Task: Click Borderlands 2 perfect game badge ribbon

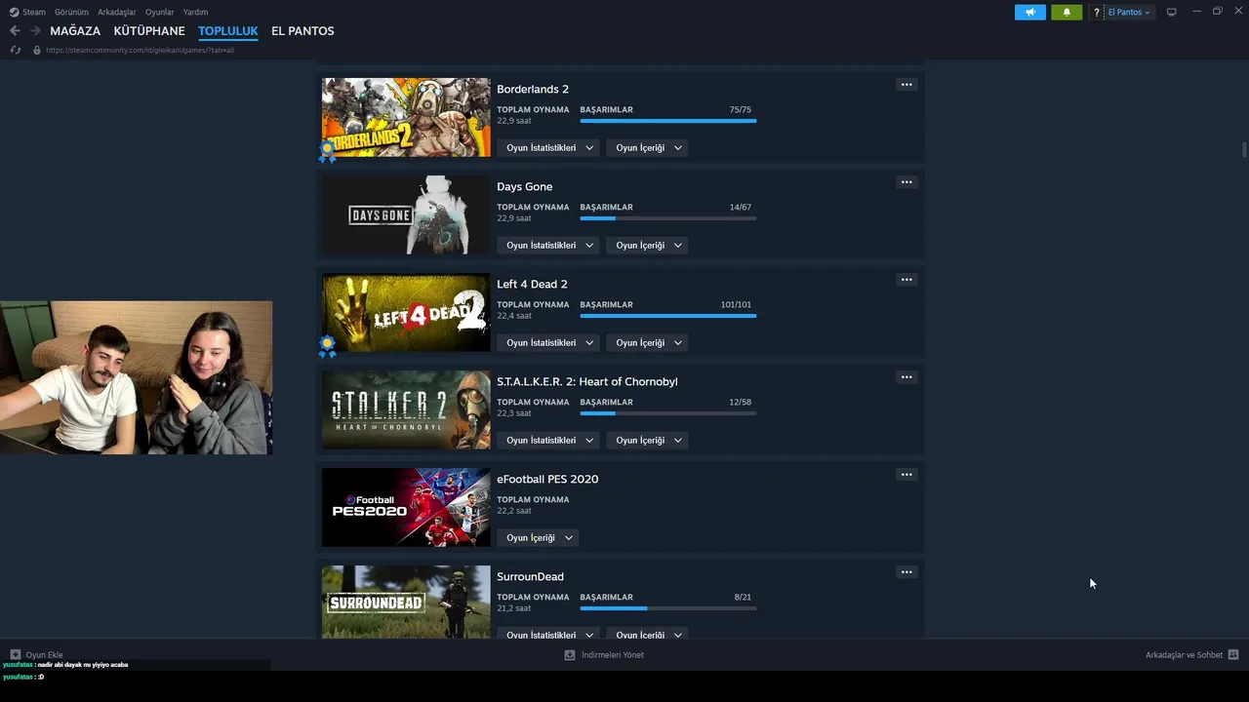Action: [x=327, y=151]
